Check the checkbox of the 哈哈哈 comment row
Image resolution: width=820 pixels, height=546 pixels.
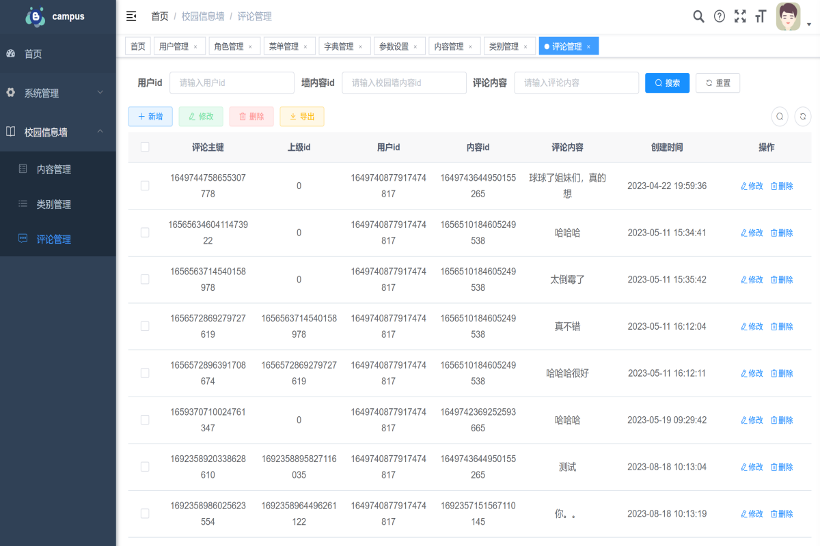tap(144, 232)
